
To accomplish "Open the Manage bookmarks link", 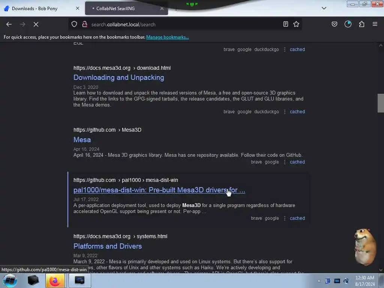I will tap(168, 37).
